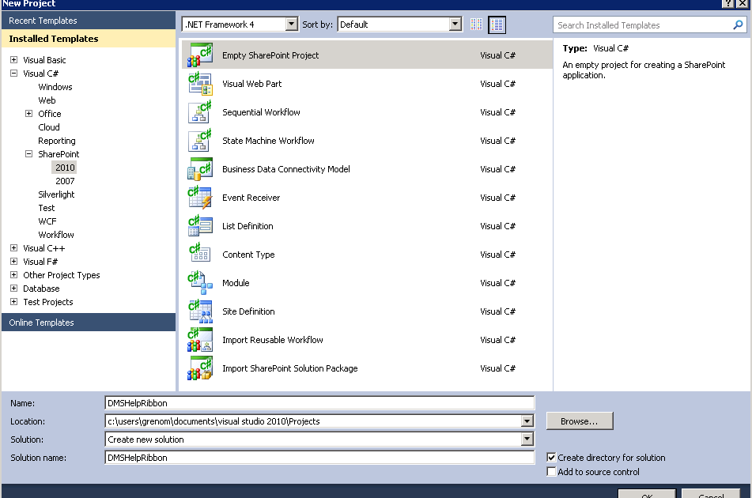
Task: Click the Site Definition template icon
Action: [x=200, y=311]
